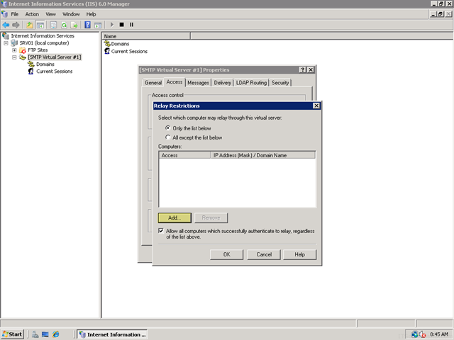This screenshot has width=454, height=340.
Task: Click Domains icon in right pane list
Action: pyautogui.click(x=107, y=44)
